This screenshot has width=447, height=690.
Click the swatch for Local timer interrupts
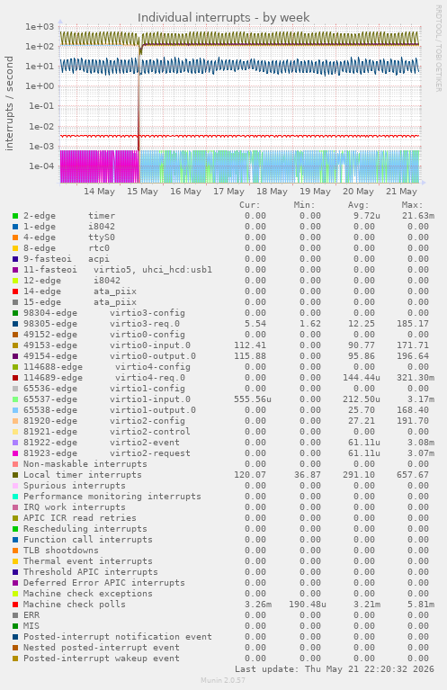15,474
